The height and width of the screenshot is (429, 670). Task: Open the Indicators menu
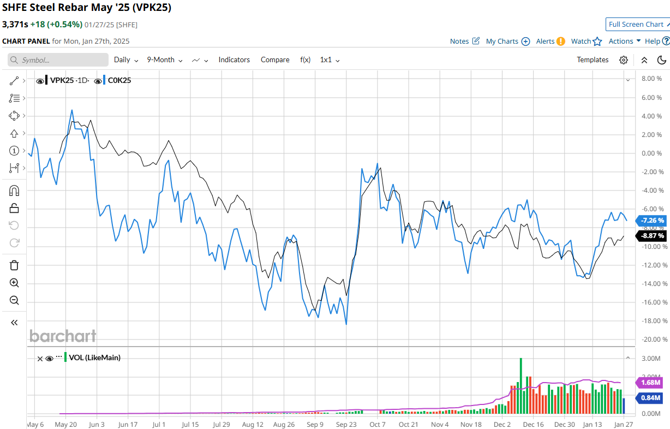point(234,60)
